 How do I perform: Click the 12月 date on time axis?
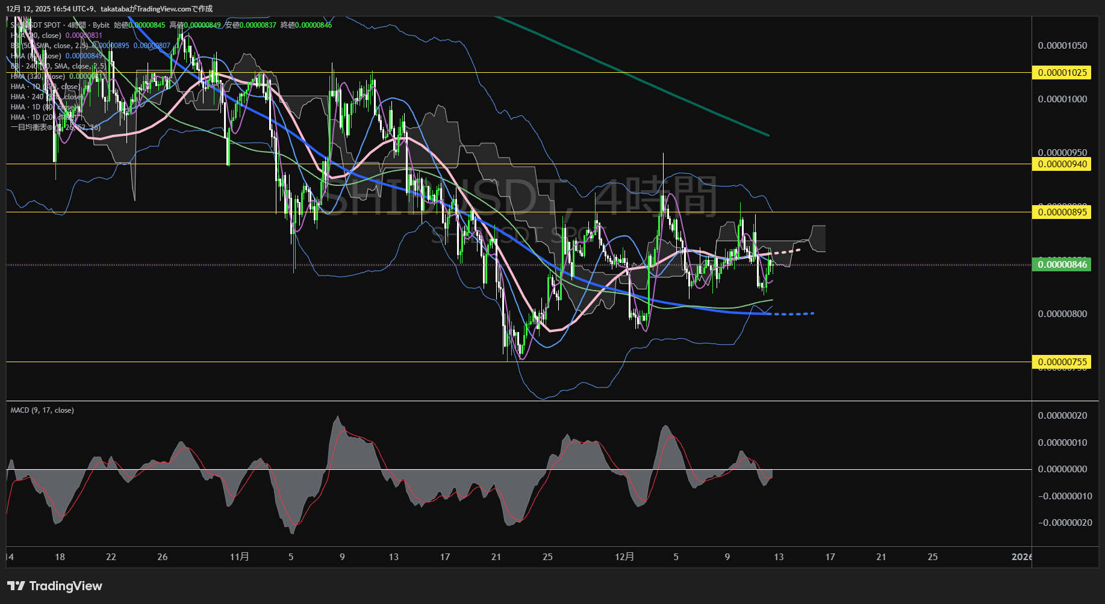click(x=624, y=557)
